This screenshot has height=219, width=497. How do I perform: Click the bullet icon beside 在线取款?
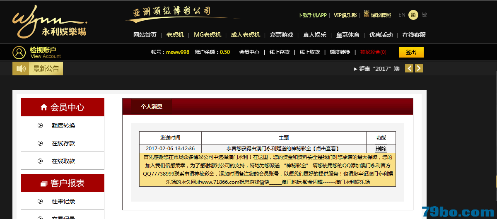pyautogui.click(x=40, y=161)
